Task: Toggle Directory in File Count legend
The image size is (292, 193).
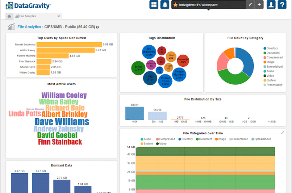Action: (271, 48)
